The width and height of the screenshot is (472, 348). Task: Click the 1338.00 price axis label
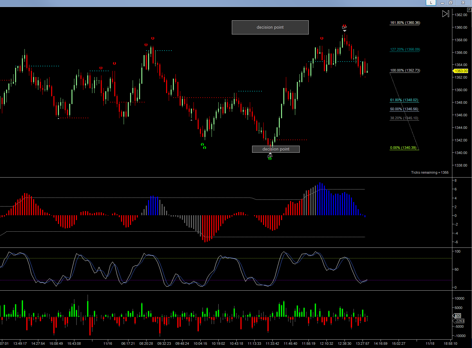(x=461, y=165)
